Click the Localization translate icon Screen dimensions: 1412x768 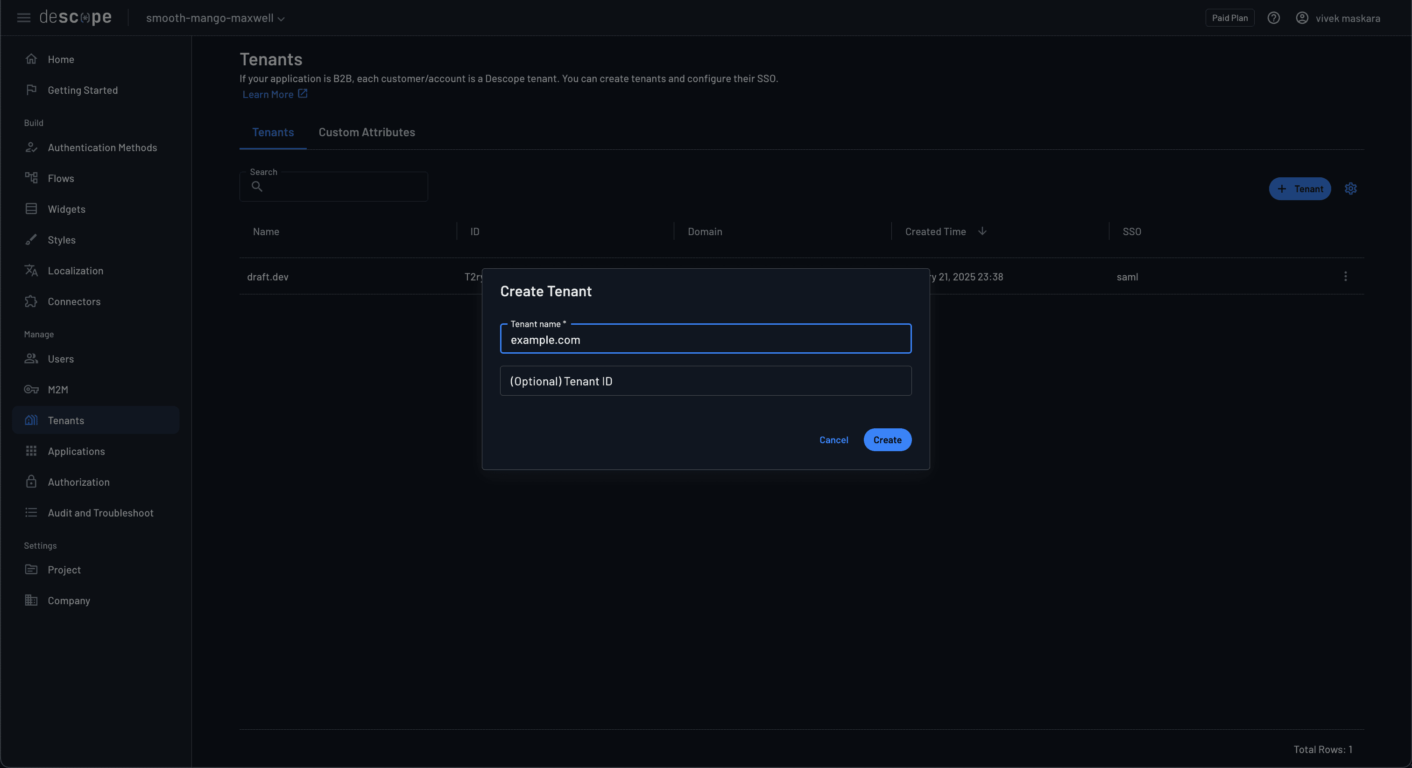[31, 271]
